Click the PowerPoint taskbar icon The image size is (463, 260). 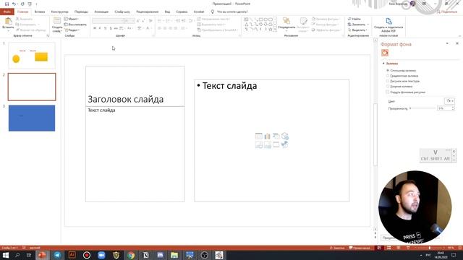click(42, 255)
